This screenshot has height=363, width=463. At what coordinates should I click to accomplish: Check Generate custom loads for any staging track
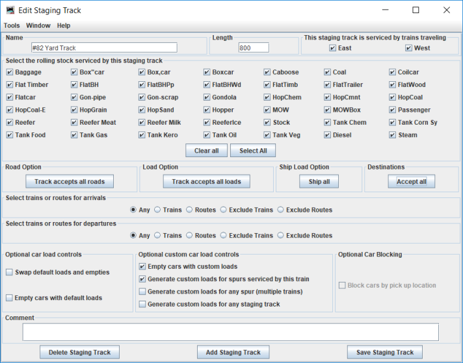pyautogui.click(x=142, y=304)
